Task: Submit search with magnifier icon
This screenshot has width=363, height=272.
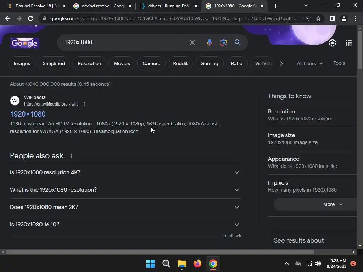Action: click(x=238, y=42)
